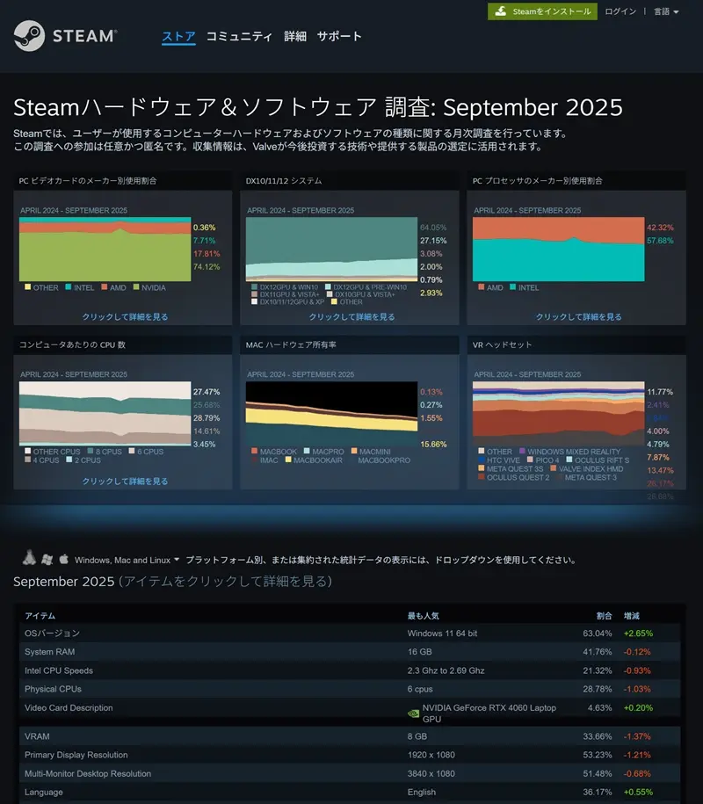Image resolution: width=703 pixels, height=804 pixels.
Task: Click the Steam logo in the header
Action: click(65, 35)
